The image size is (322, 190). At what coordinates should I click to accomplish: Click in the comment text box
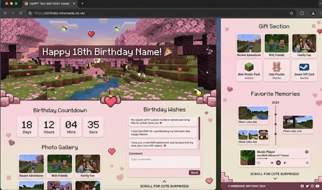pos(164,162)
